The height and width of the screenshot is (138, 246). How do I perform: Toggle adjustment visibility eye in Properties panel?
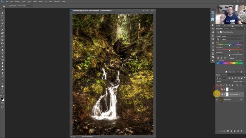tap(238, 72)
